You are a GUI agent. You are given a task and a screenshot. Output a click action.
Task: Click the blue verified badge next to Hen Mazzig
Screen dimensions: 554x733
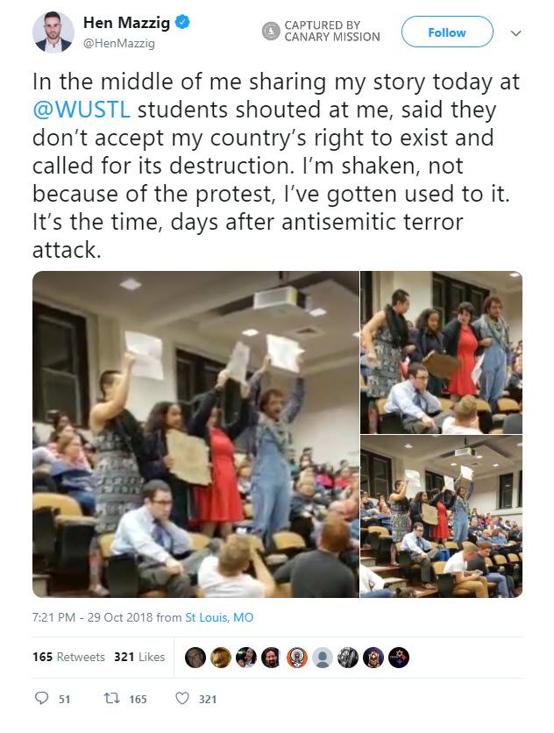click(181, 22)
